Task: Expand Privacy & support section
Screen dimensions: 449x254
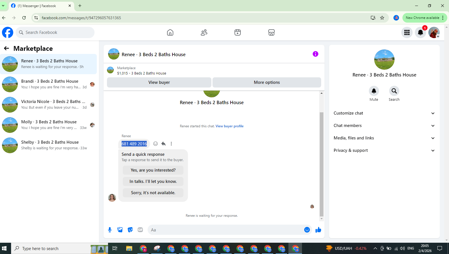Action: tap(384, 150)
